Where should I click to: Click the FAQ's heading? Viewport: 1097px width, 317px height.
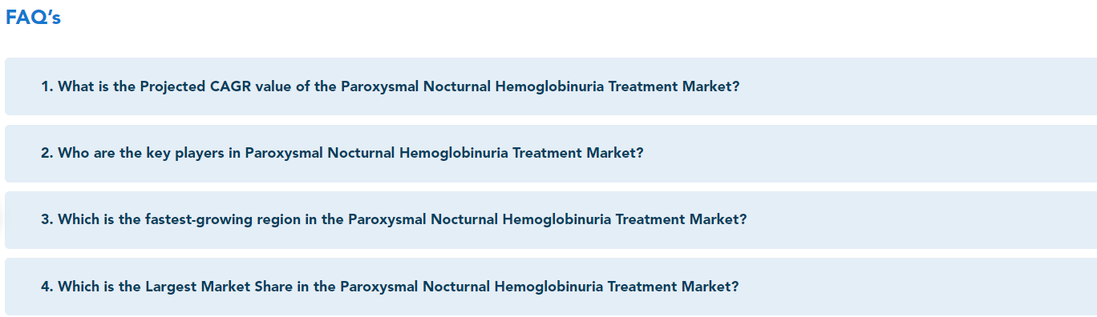point(33,18)
